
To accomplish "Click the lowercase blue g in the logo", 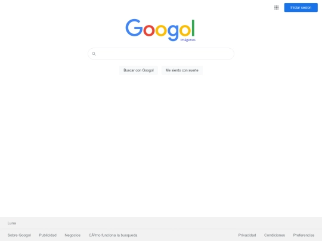I will [x=173, y=32].
